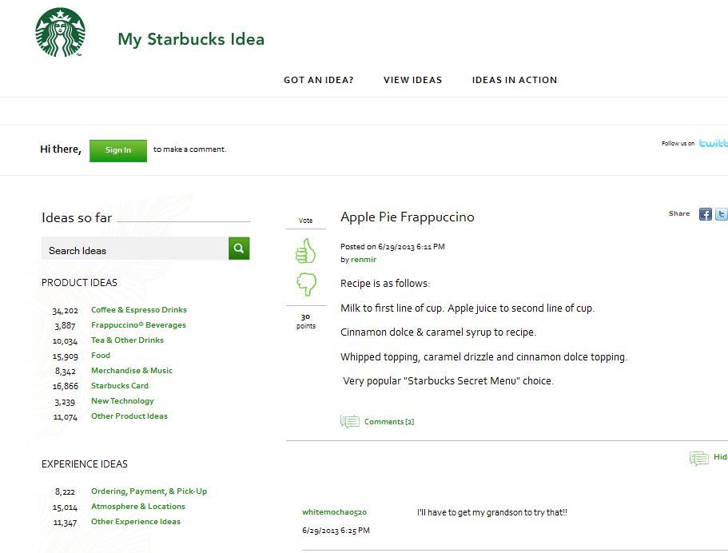Viewport: 728px width, 553px height.
Task: Share idea on Facebook icon
Action: (x=706, y=214)
